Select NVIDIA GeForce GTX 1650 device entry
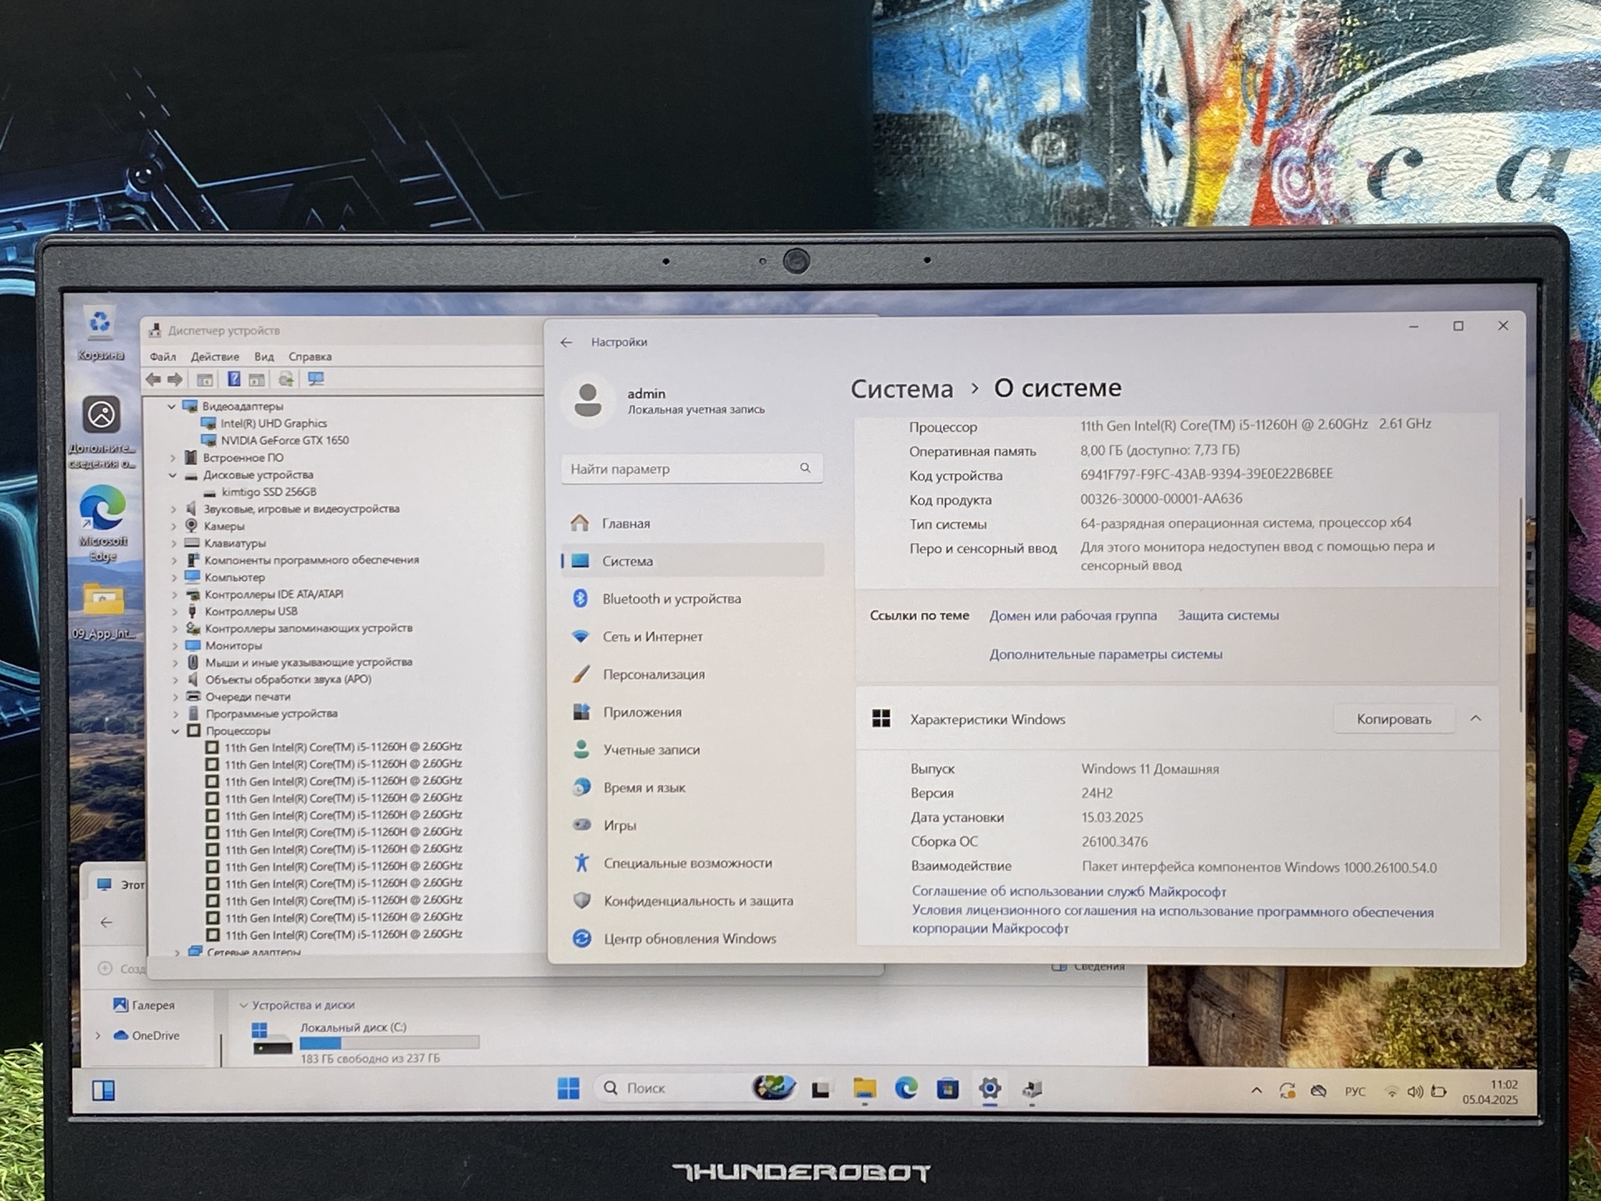Viewport: 1601px width, 1201px height. pos(284,440)
